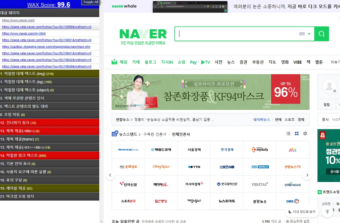
Task: Expand 색에 무관한 콘텐츠 인식 section
Action: coord(49,98)
